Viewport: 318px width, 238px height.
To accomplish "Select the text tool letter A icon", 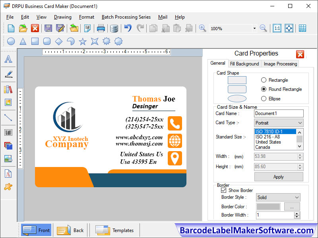I will pos(8,59).
